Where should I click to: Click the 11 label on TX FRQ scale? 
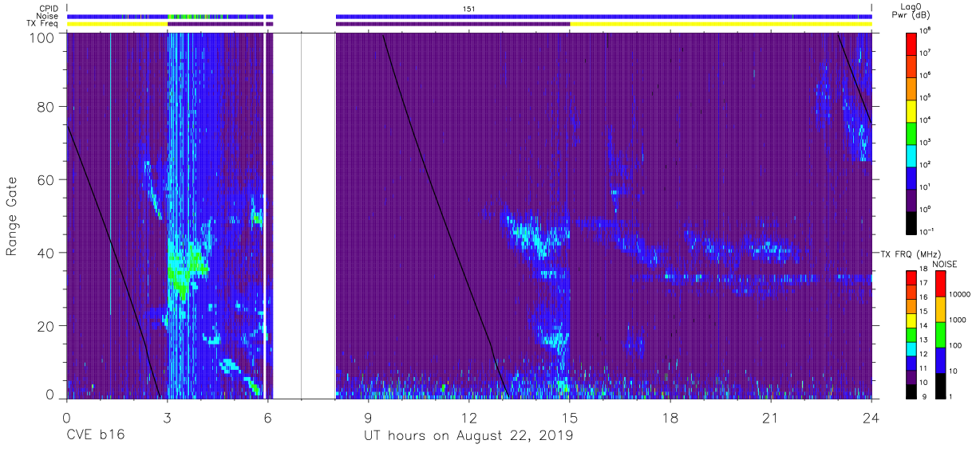pyautogui.click(x=924, y=369)
